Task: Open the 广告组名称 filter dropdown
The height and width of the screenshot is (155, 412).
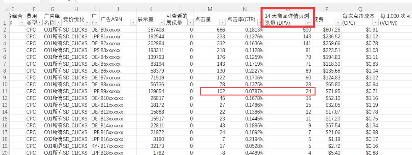Action: 59,22
